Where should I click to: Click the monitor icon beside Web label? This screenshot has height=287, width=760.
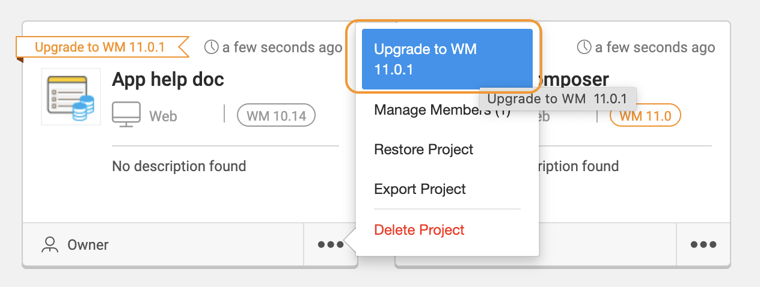(126, 114)
